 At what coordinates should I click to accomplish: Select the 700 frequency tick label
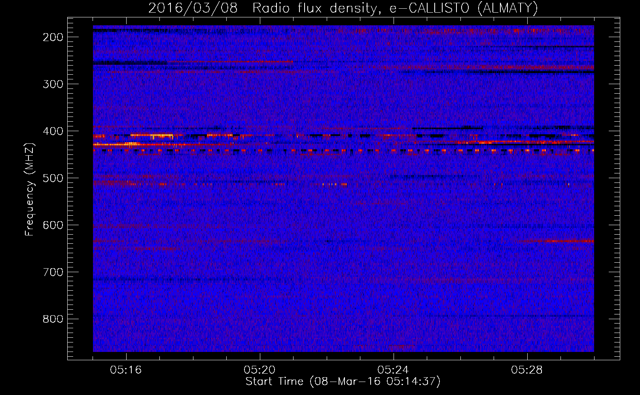[53, 272]
